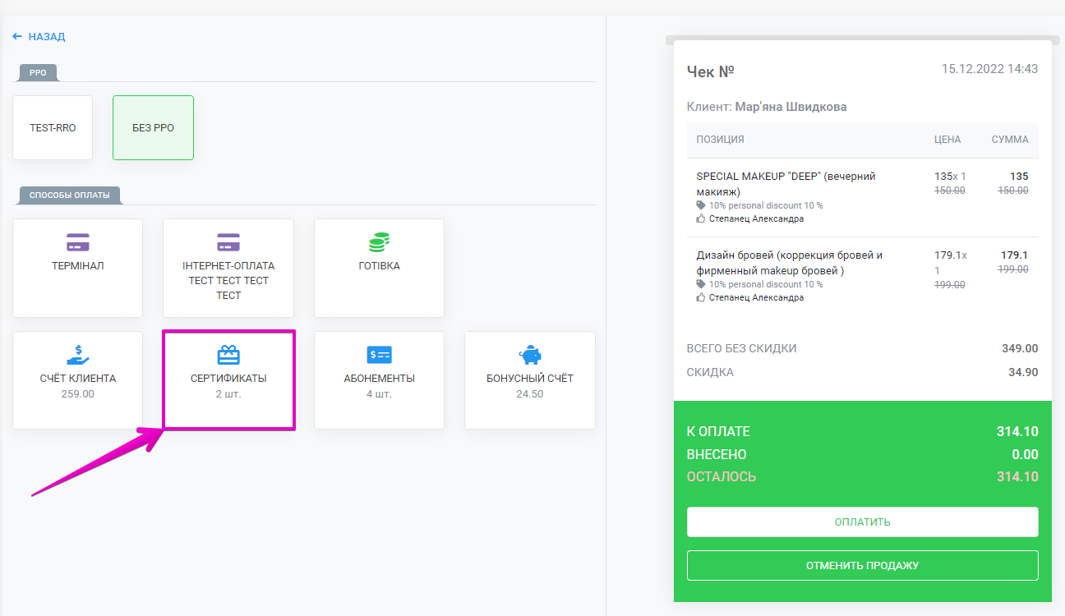Click the СЕРТИФИКАТЫ gift icon
Screen dimensions: 1065x616
(228, 355)
